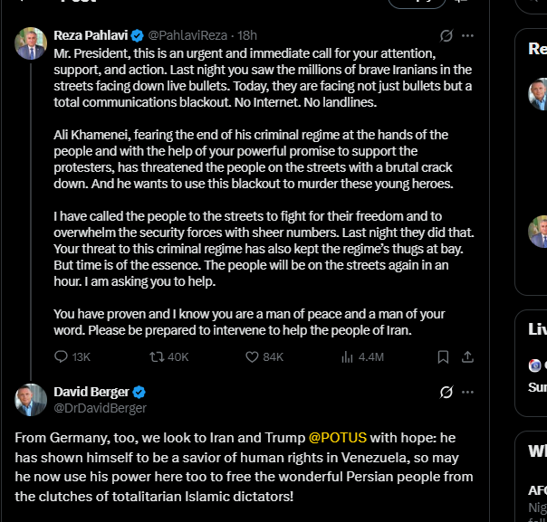Reply to Reza Pahlavi's post
This screenshot has height=522, width=547.
point(62,356)
